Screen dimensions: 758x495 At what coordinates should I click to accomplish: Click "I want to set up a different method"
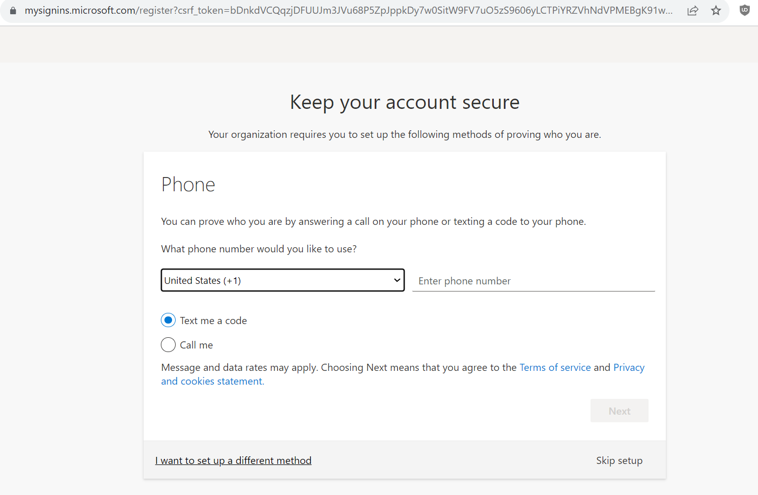233,460
